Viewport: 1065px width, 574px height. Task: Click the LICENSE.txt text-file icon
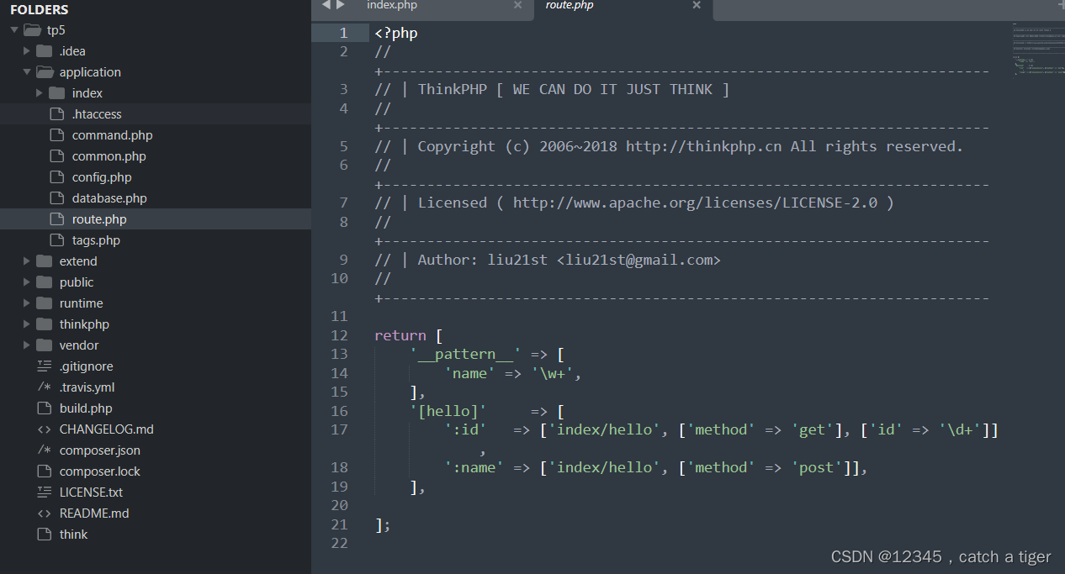point(45,492)
